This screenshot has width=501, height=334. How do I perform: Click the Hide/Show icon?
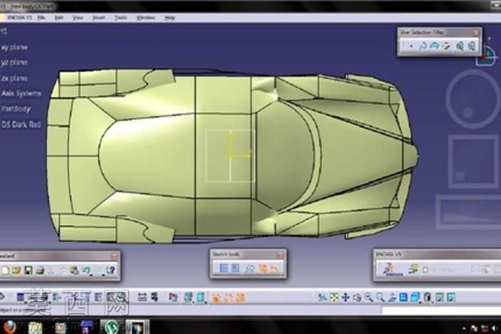pos(440,298)
